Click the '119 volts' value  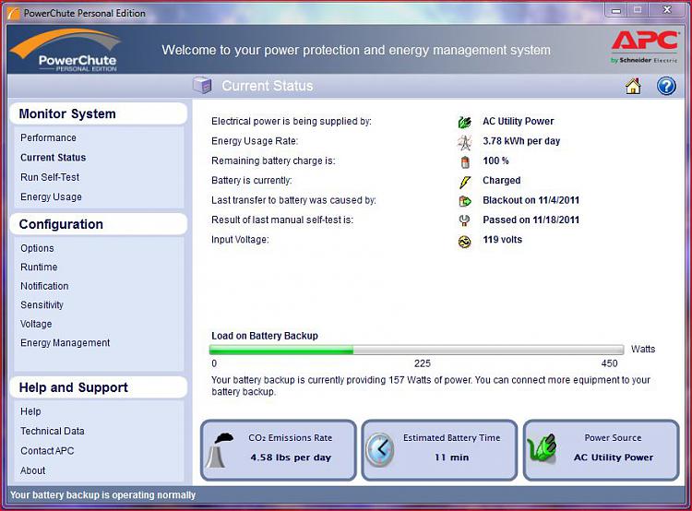pos(502,240)
